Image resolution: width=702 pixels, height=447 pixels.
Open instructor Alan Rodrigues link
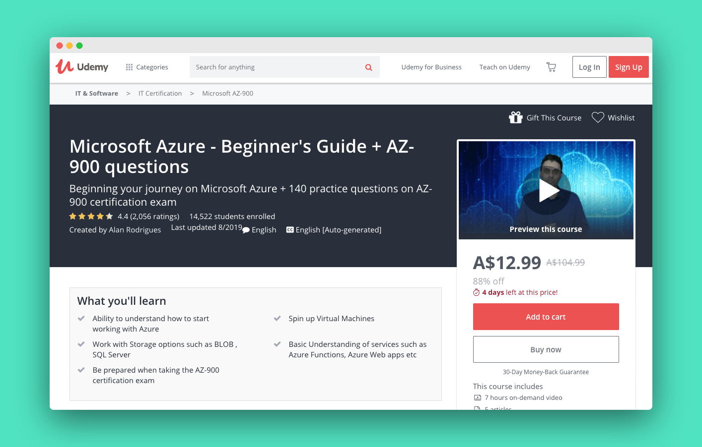pos(135,230)
